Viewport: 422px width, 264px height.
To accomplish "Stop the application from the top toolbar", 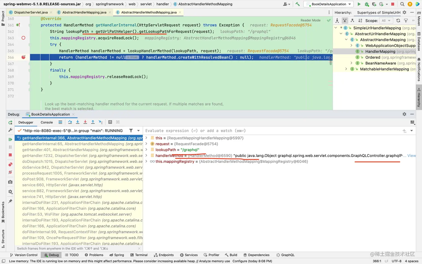I will coord(393,4).
